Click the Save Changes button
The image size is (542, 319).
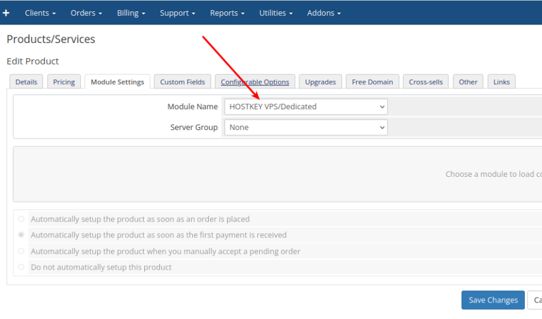(493, 300)
